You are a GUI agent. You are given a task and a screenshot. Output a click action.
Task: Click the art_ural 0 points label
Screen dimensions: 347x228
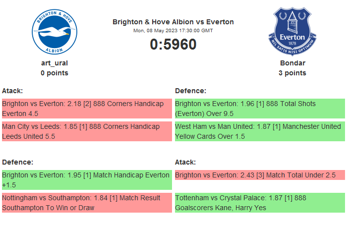pos(55,73)
